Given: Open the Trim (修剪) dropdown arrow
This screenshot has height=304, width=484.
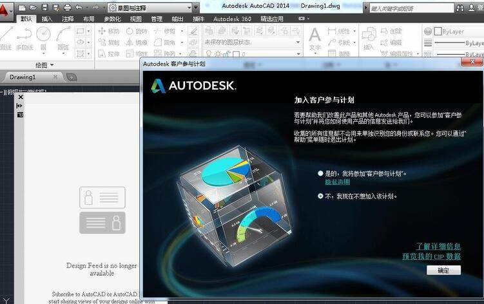Looking at the screenshot, I should coord(182,31).
